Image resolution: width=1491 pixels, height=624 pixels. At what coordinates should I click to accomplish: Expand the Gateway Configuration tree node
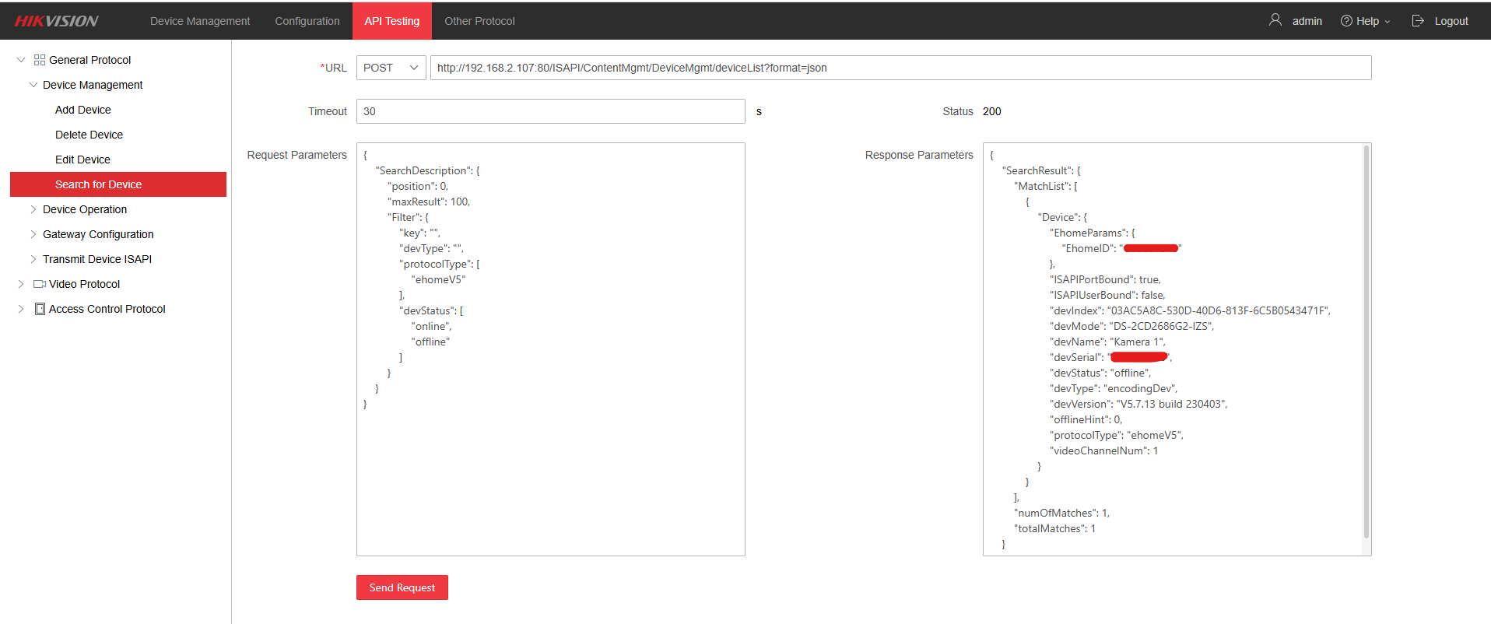tap(33, 234)
